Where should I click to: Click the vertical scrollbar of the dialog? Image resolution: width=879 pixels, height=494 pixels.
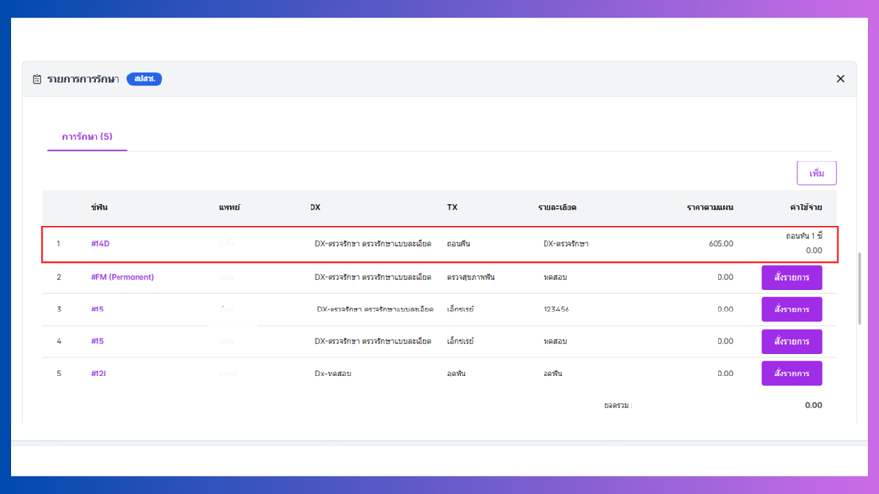[859, 289]
